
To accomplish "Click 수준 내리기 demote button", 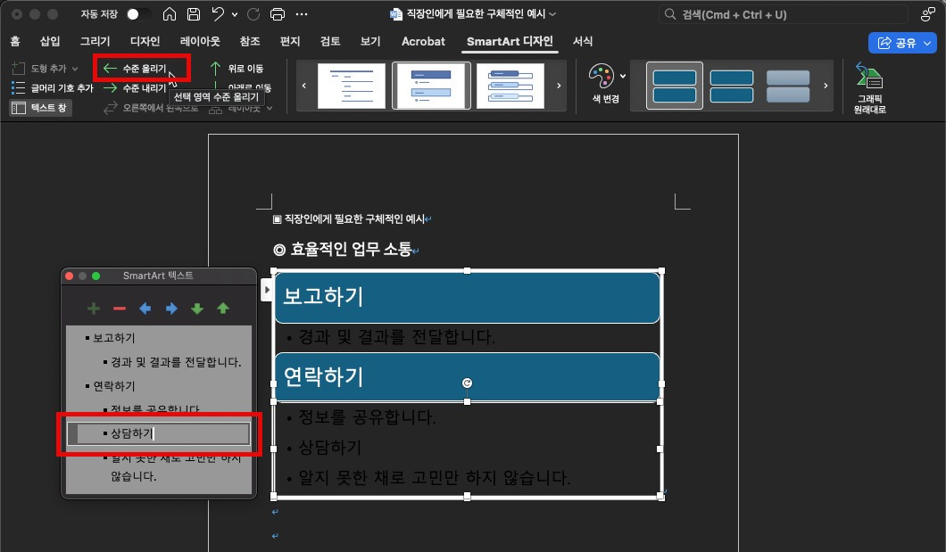I will coord(135,88).
